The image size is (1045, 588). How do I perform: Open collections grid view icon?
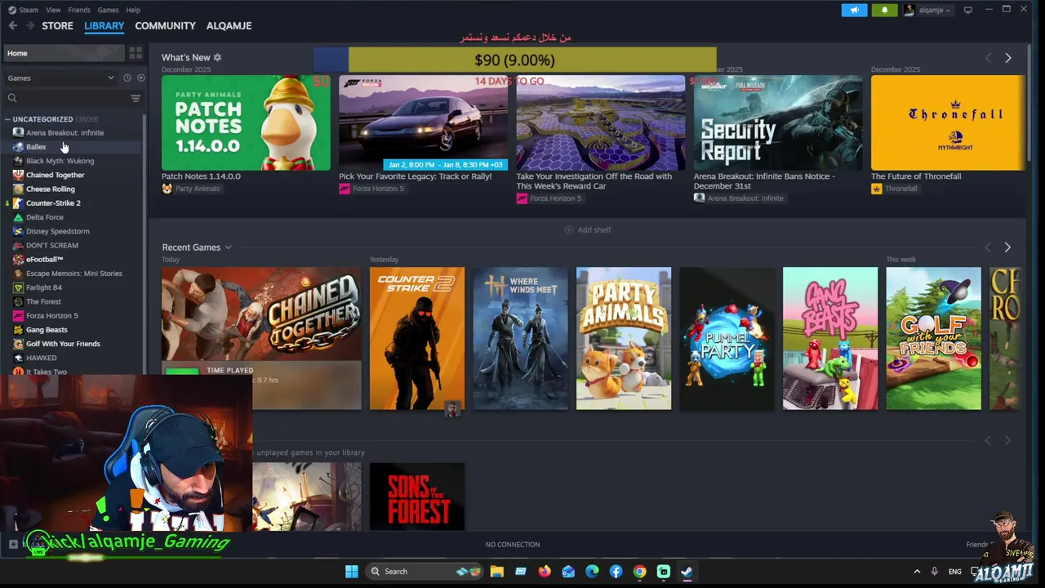point(136,53)
